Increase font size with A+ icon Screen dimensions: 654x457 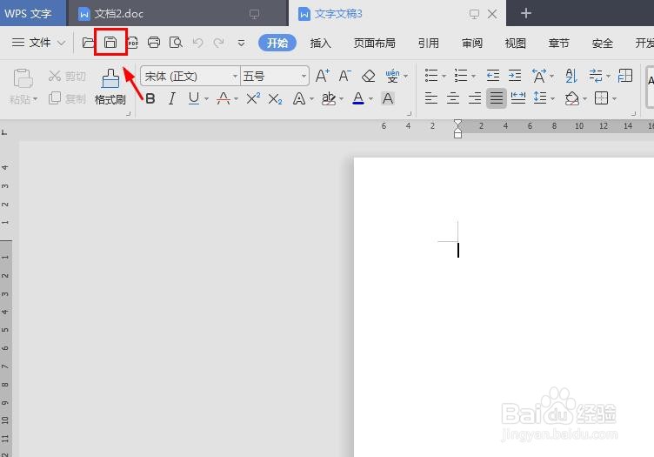[323, 76]
